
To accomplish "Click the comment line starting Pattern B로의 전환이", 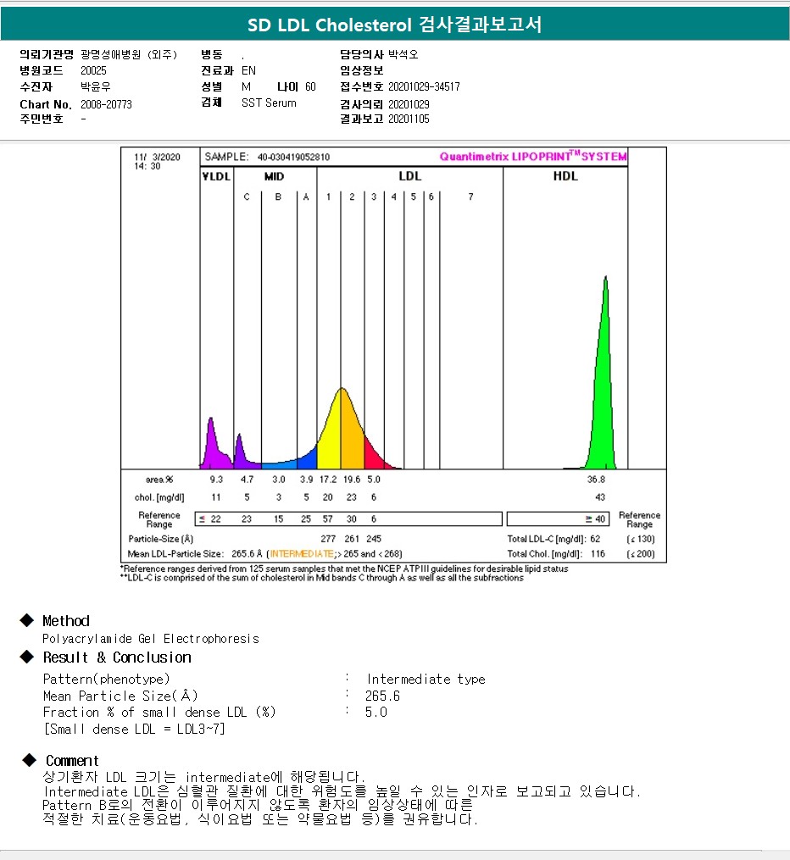I will (x=258, y=805).
